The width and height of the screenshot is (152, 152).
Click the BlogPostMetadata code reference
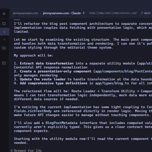(62, 123)
